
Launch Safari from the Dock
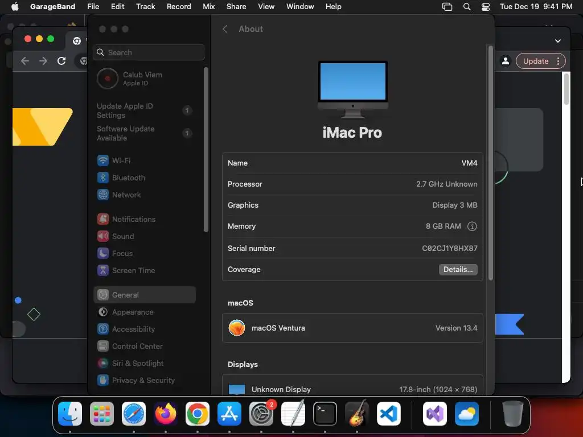(x=134, y=414)
